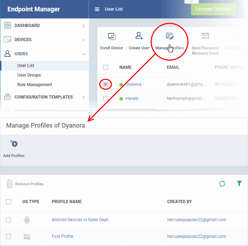The image size is (248, 246).
Task: Click the Windows OS type icon
Action: tap(27, 236)
